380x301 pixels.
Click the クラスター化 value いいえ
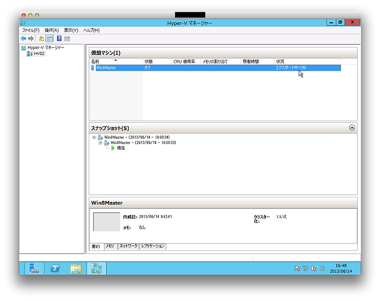282,217
